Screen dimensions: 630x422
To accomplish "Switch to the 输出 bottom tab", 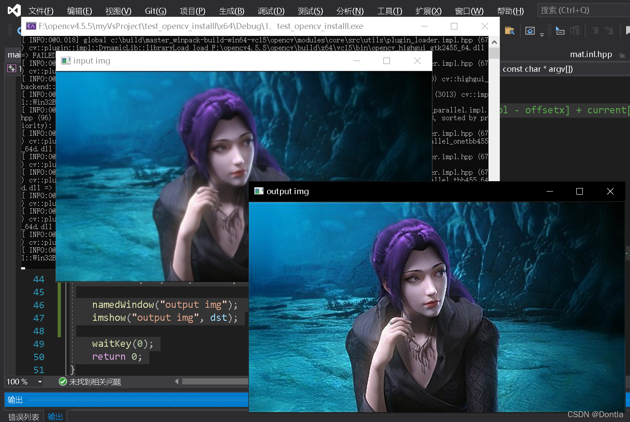I will pyautogui.click(x=55, y=417).
